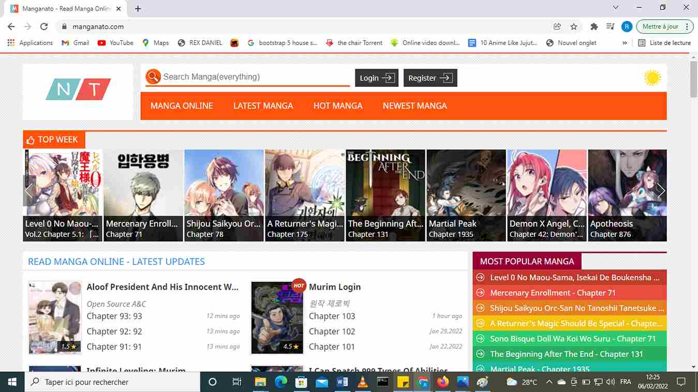698x392 pixels.
Task: Open the Murim Login cover thumbnail
Action: point(277,318)
